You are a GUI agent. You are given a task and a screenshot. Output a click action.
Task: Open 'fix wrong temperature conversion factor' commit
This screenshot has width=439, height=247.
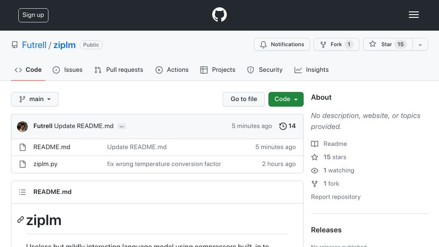(164, 164)
